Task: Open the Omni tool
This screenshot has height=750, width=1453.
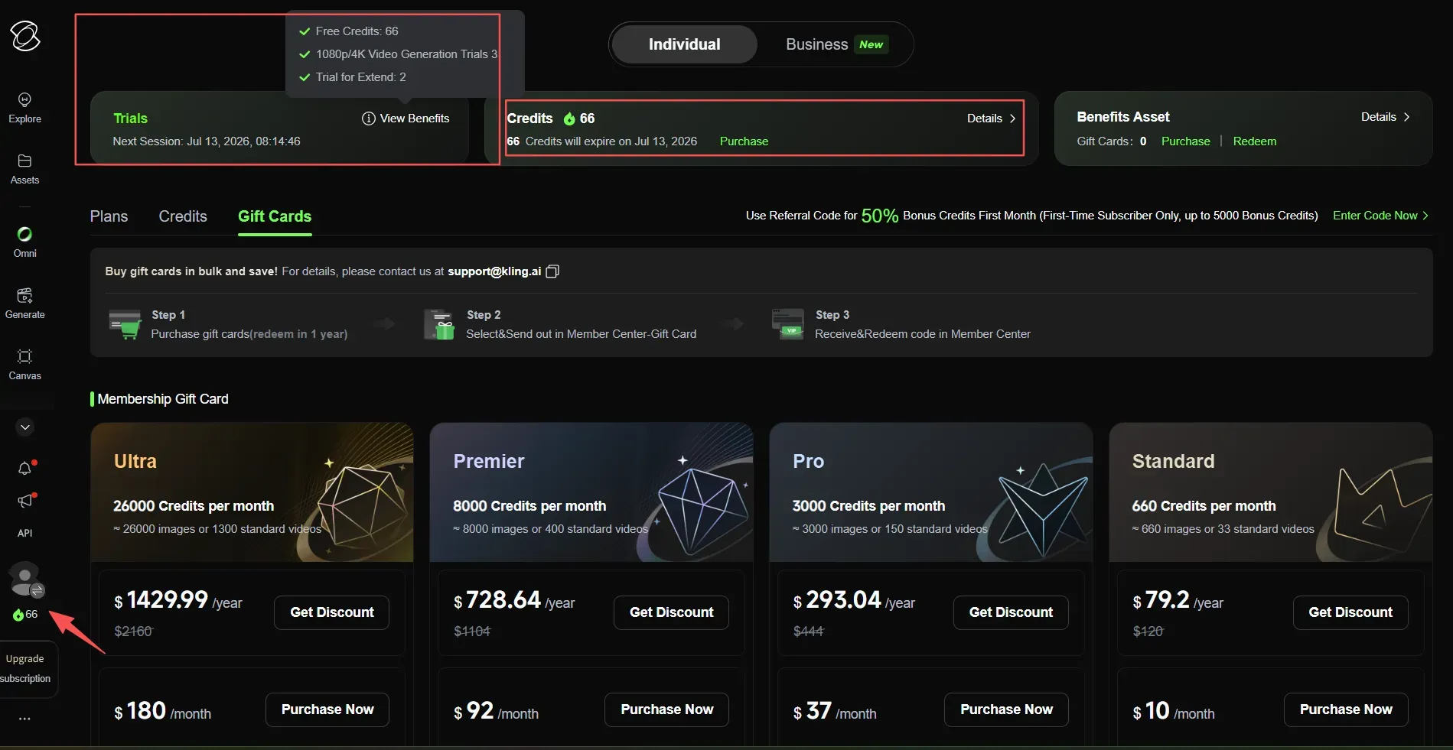Action: click(x=24, y=242)
